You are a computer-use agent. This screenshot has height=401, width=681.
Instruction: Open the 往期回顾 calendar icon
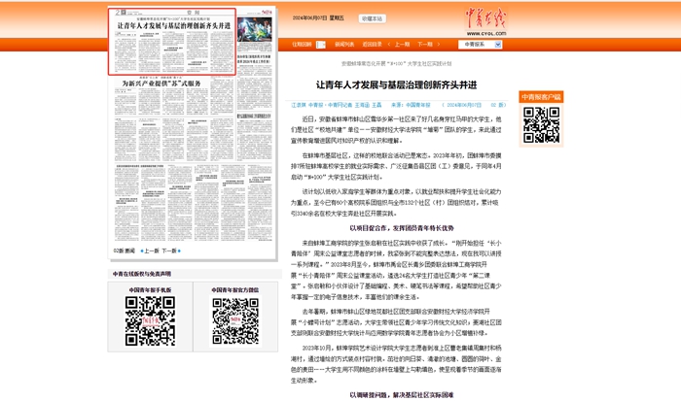click(320, 44)
